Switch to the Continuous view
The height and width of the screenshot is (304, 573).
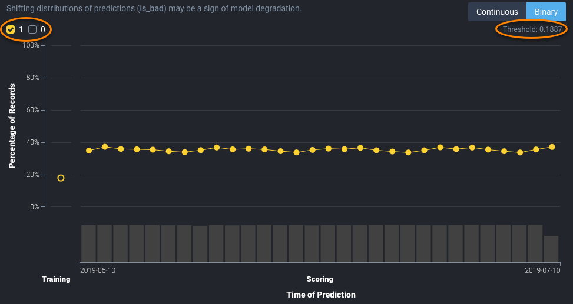497,12
